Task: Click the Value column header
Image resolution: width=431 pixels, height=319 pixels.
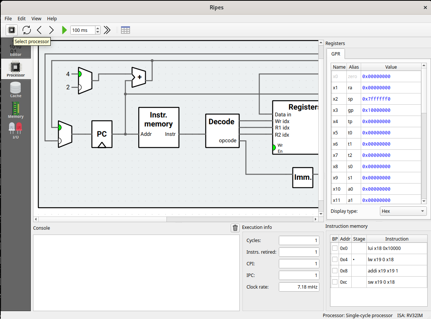Action: (391, 67)
